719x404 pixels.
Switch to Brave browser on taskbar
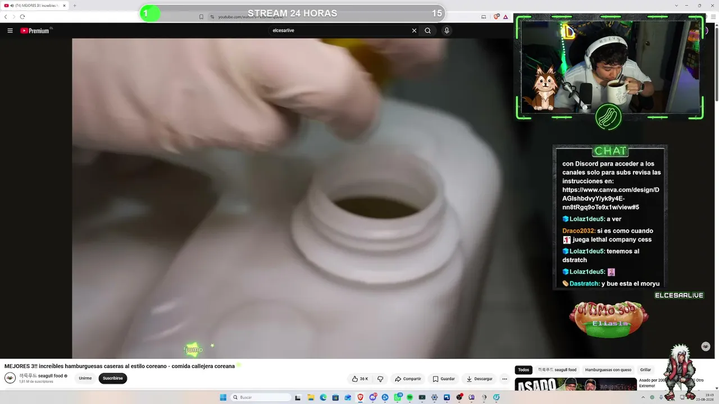pyautogui.click(x=360, y=397)
